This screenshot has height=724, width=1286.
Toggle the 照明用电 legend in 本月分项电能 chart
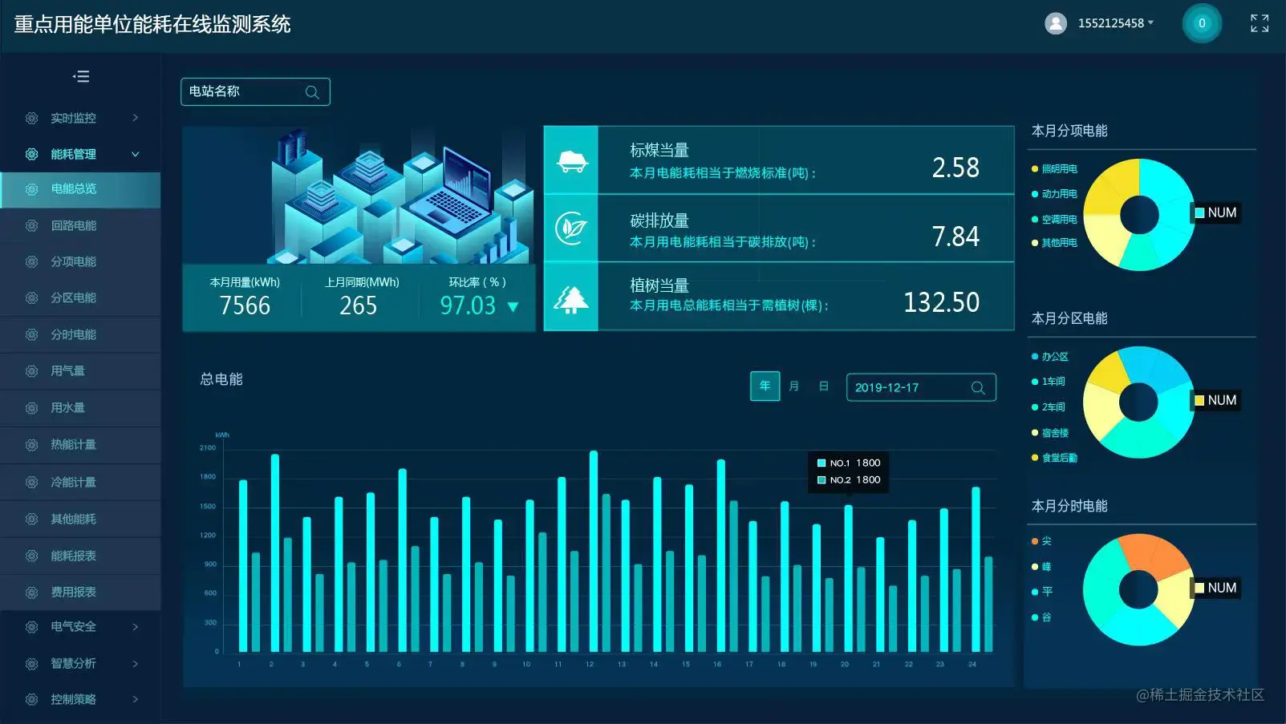(1054, 169)
